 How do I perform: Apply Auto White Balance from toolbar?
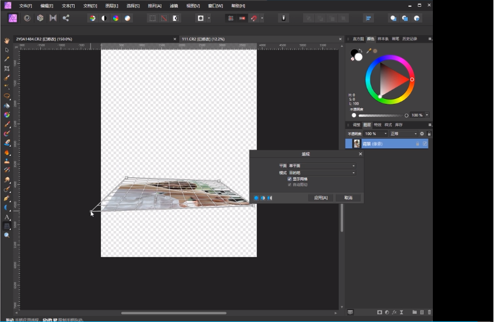127,18
